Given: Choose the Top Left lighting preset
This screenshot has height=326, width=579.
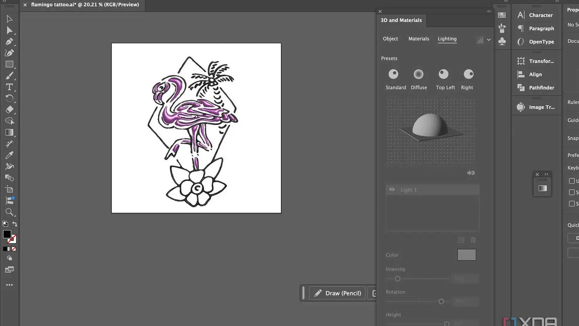Looking at the screenshot, I should pos(444,74).
